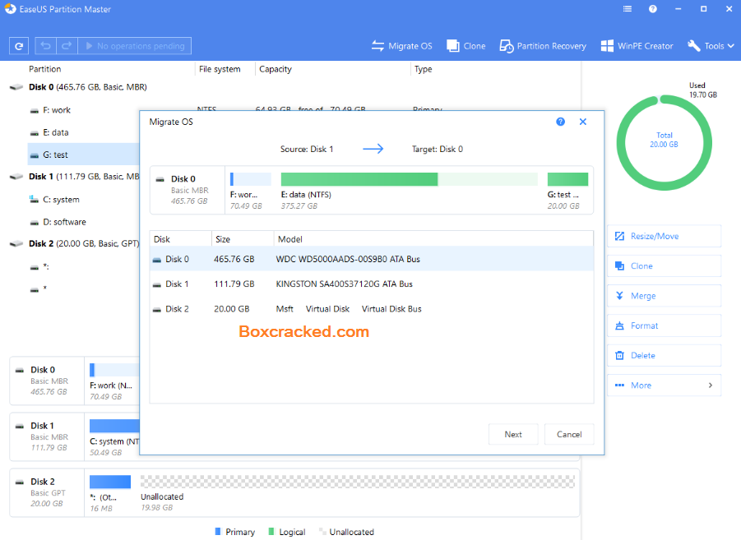
Task: Click the Resize/Move icon
Action: tap(619, 236)
